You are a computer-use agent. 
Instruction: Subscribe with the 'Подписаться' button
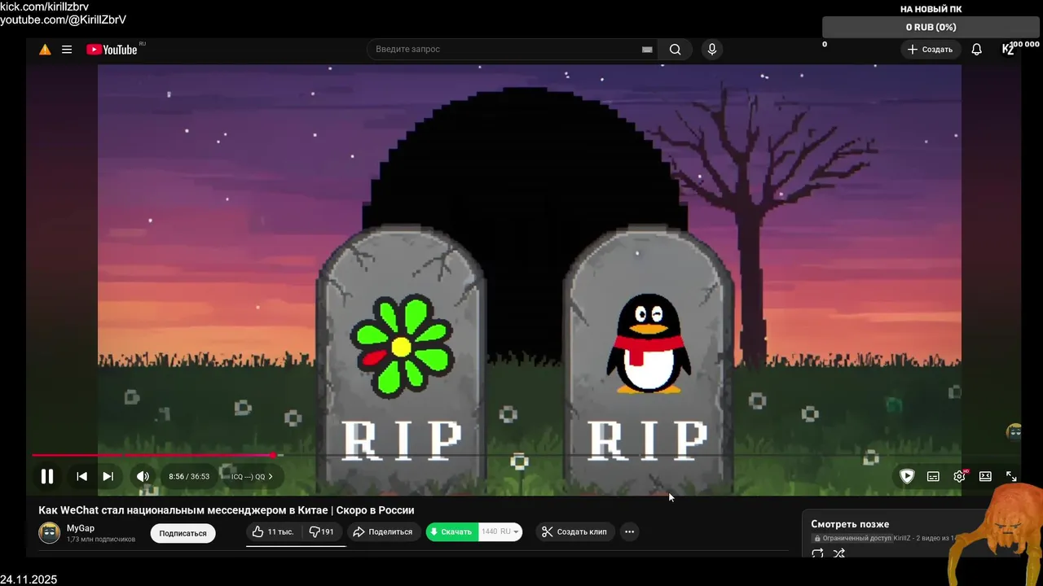(x=183, y=533)
